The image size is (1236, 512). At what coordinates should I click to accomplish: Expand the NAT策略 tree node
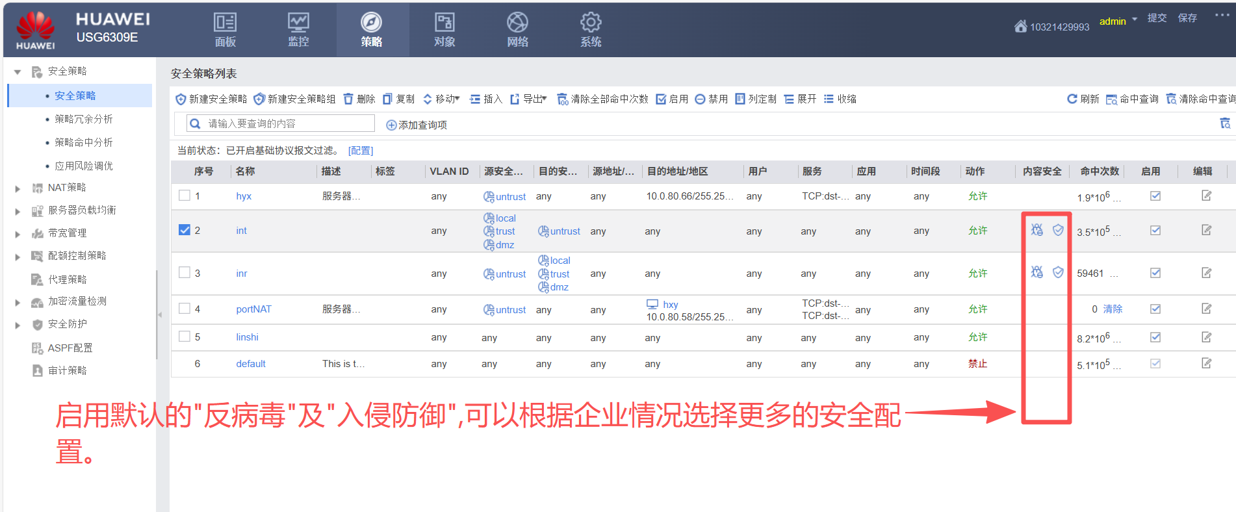[18, 188]
